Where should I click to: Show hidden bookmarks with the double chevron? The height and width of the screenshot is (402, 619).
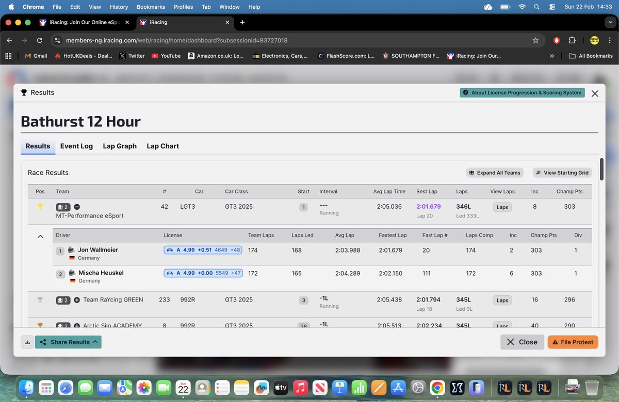(552, 56)
